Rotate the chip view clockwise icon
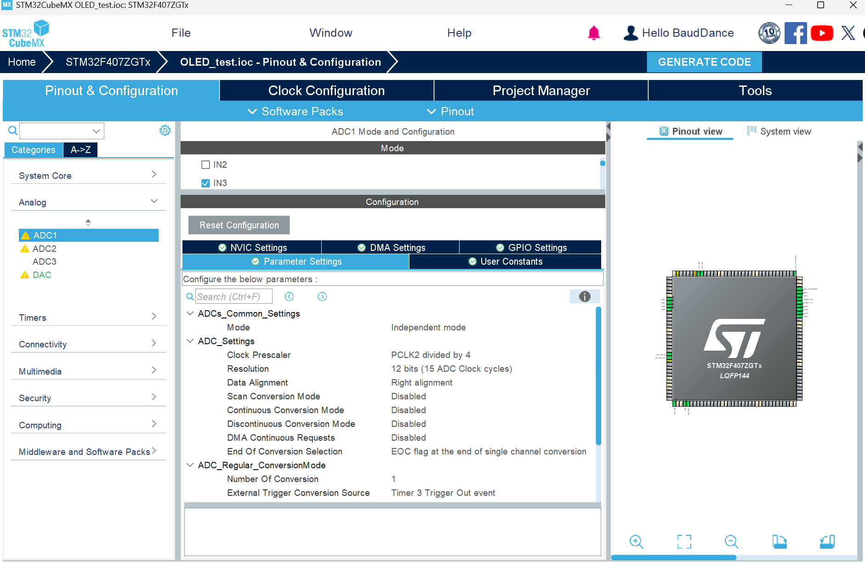This screenshot has width=865, height=562. point(780,542)
